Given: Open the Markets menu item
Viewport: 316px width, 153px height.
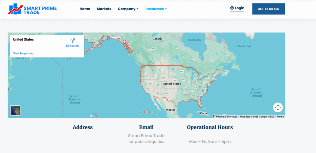Looking at the screenshot, I should (104, 9).
